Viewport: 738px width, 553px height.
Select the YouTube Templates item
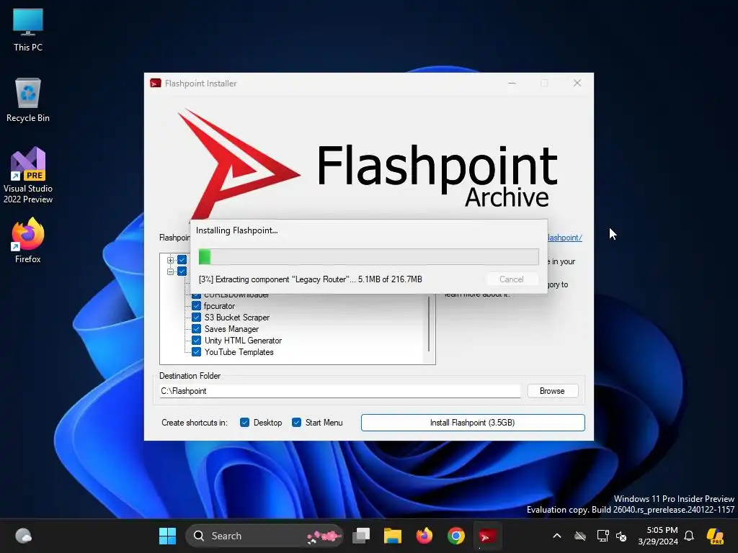tap(239, 352)
